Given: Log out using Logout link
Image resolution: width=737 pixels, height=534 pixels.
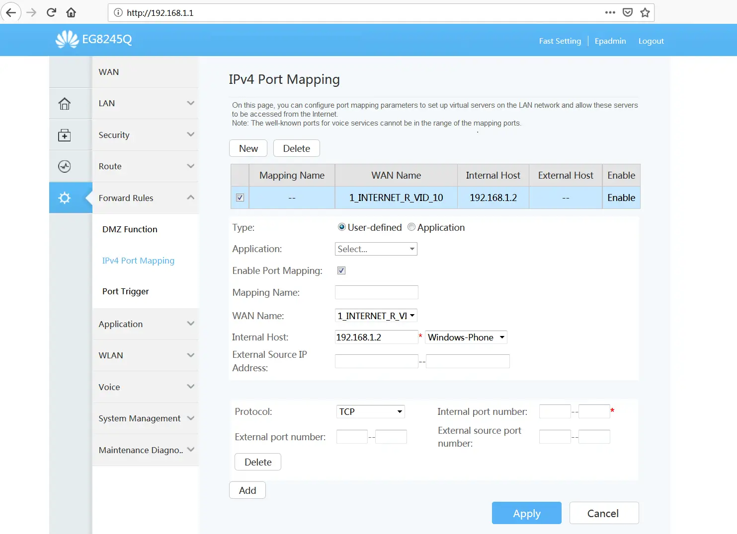Looking at the screenshot, I should click(651, 41).
